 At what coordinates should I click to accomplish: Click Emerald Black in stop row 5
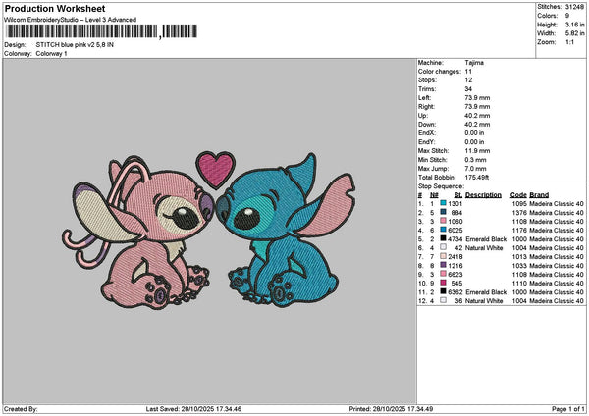tap(486, 239)
